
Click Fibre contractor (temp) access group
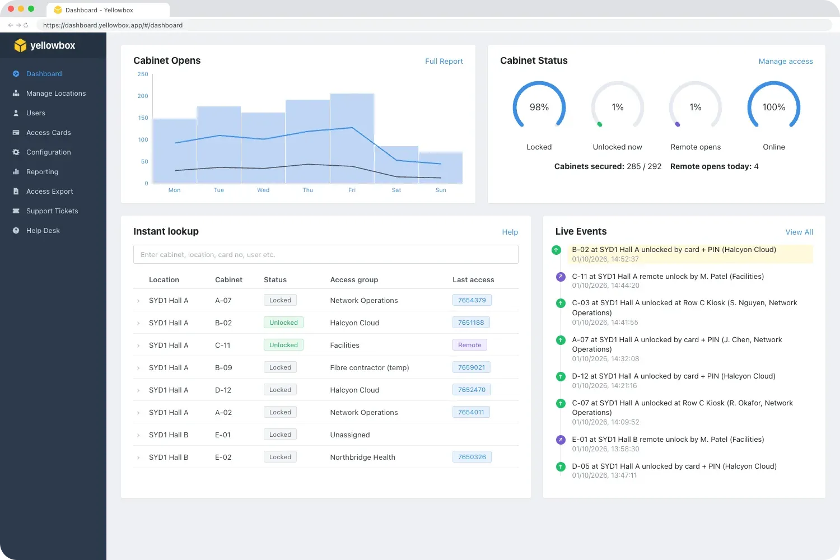tap(370, 368)
